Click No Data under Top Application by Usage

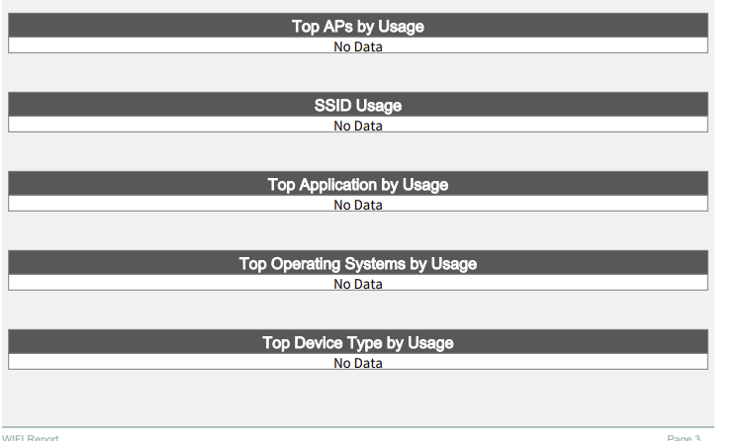(358, 205)
